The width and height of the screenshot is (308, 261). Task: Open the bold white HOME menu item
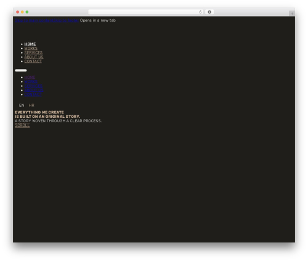[x=30, y=44]
